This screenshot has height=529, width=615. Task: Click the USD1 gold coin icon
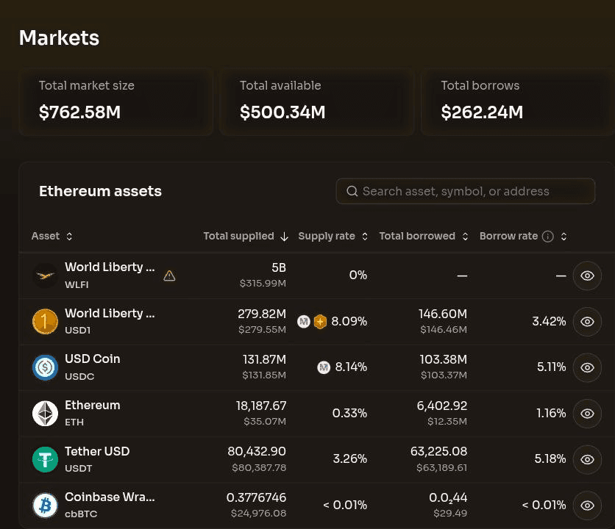pos(45,322)
